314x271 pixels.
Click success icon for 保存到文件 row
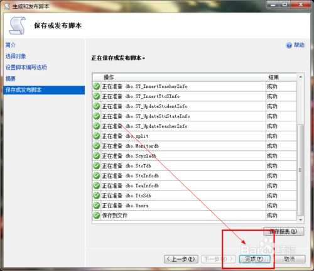pos(97,215)
